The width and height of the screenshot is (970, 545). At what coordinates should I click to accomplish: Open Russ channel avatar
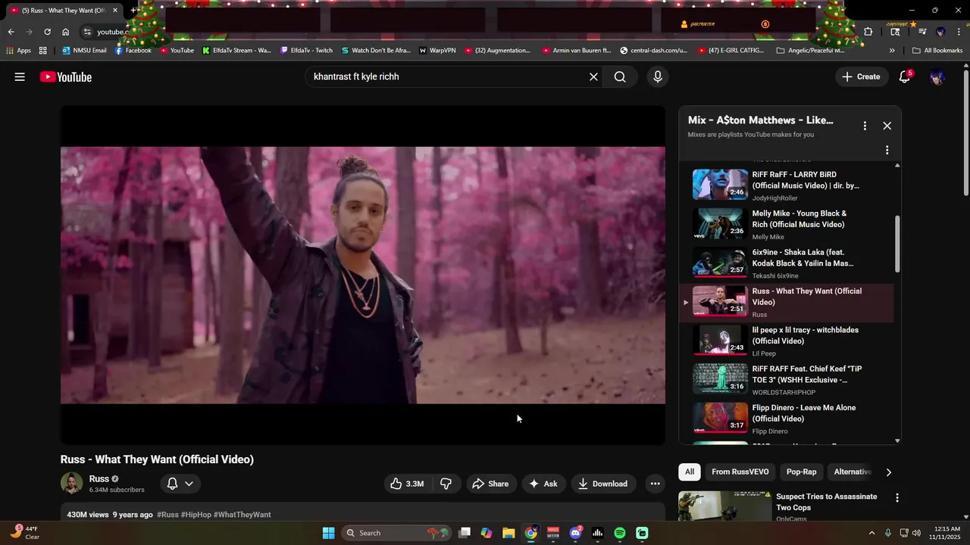click(71, 483)
